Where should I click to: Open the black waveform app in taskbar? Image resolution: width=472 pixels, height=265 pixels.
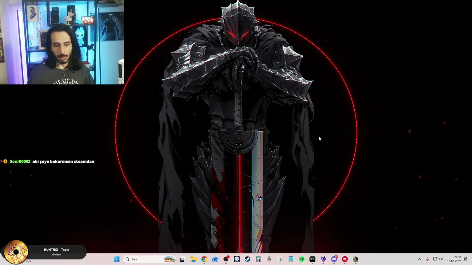(312, 259)
